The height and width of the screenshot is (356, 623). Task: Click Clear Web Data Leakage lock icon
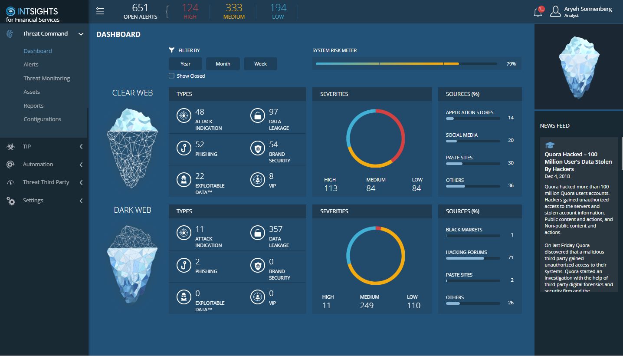(258, 116)
